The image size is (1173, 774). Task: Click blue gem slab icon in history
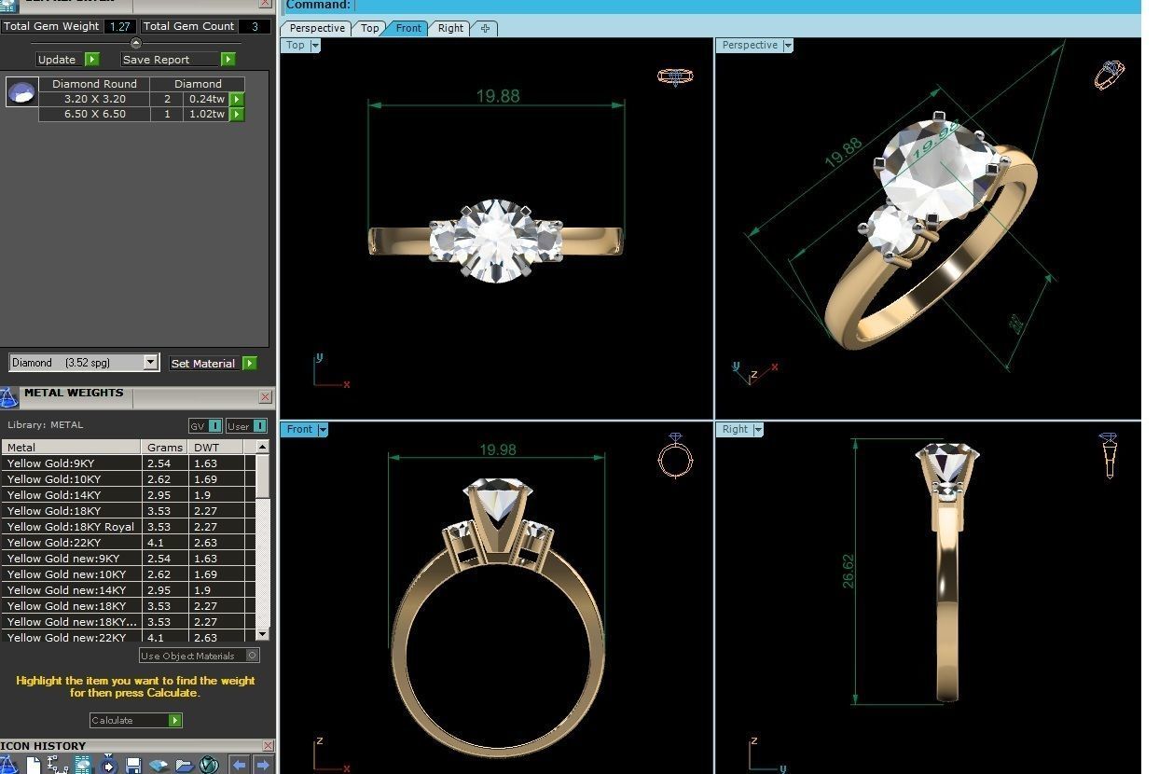[159, 765]
